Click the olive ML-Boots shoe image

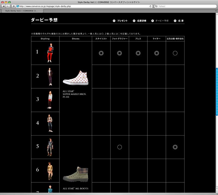coord(76,174)
